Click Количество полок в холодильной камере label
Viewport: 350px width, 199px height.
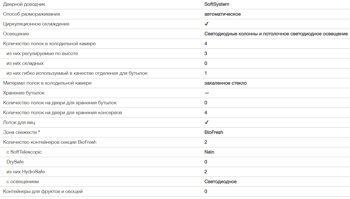click(49, 44)
